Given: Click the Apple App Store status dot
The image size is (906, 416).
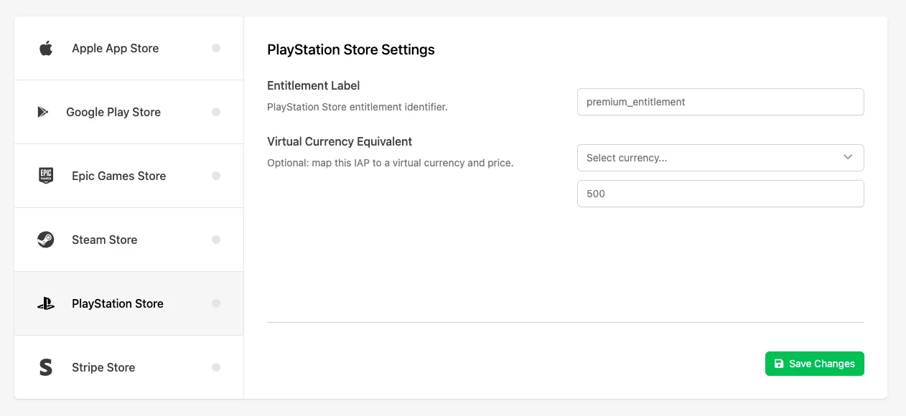Looking at the screenshot, I should (x=216, y=48).
